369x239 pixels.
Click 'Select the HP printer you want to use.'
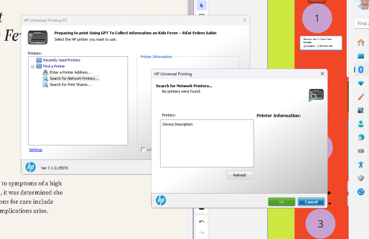85,39
